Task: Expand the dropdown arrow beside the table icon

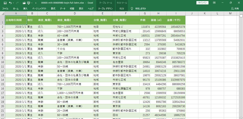Action: (x=32, y=3)
